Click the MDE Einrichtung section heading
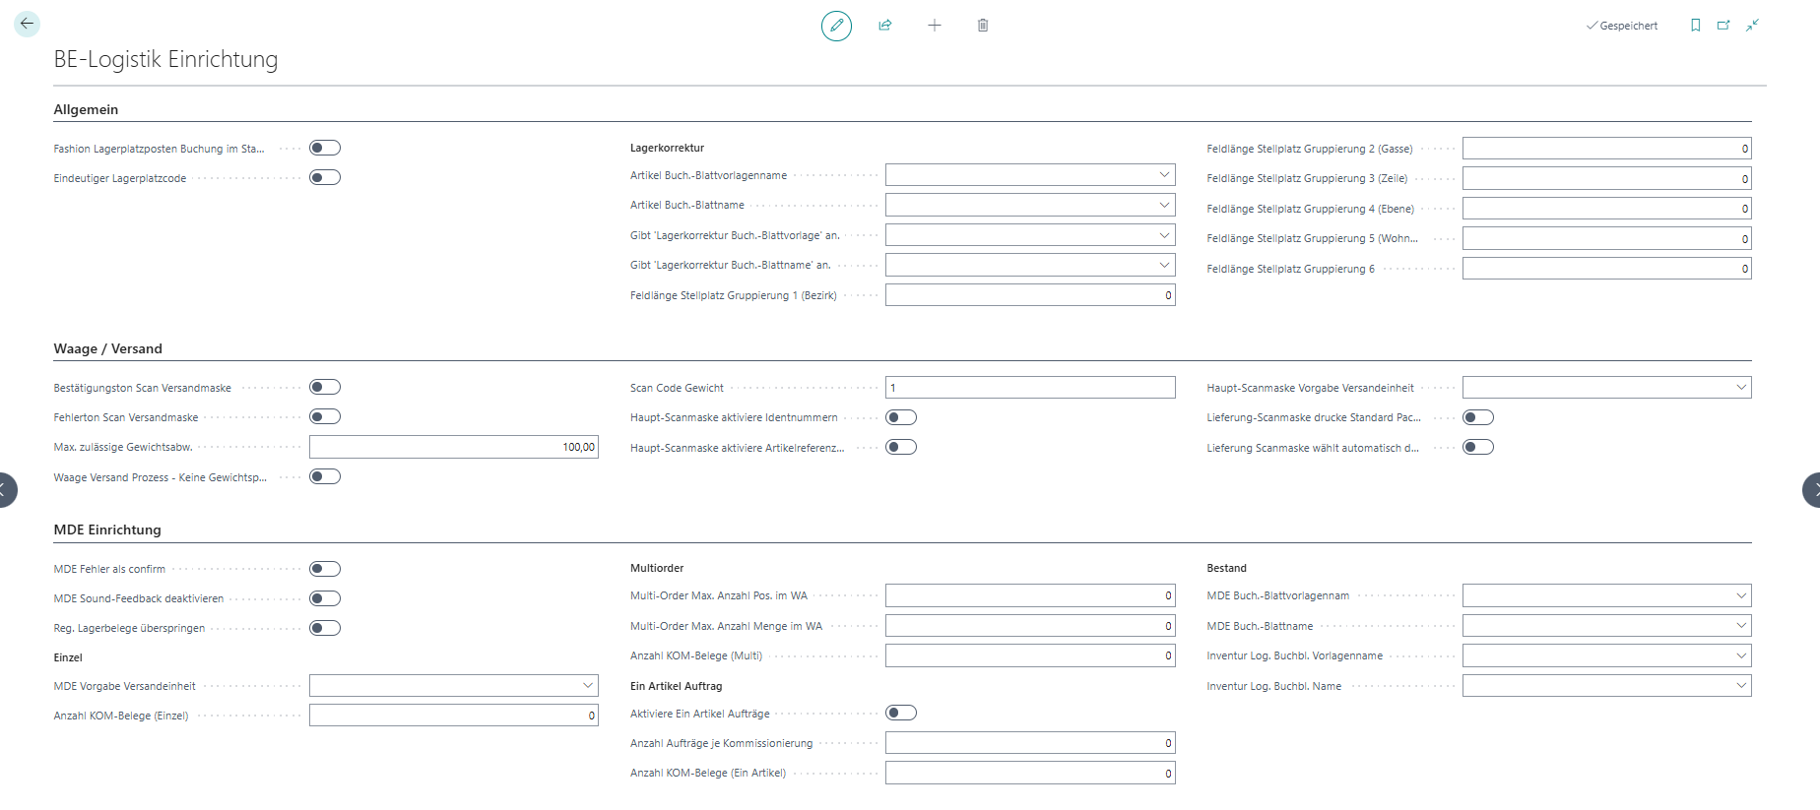Viewport: 1820px width, 810px height. [107, 530]
